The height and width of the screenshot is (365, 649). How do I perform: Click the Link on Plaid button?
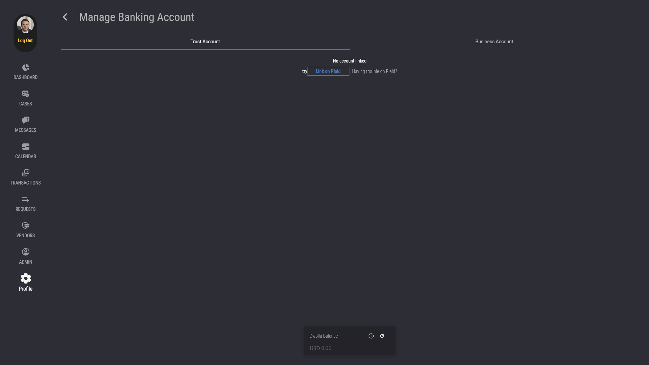(x=328, y=71)
